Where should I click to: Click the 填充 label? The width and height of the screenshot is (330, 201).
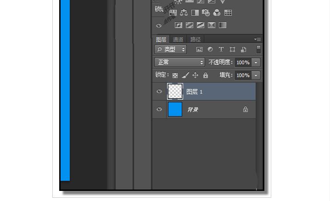pyautogui.click(x=226, y=75)
